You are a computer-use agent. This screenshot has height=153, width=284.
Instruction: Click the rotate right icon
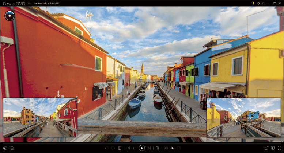click(113, 148)
